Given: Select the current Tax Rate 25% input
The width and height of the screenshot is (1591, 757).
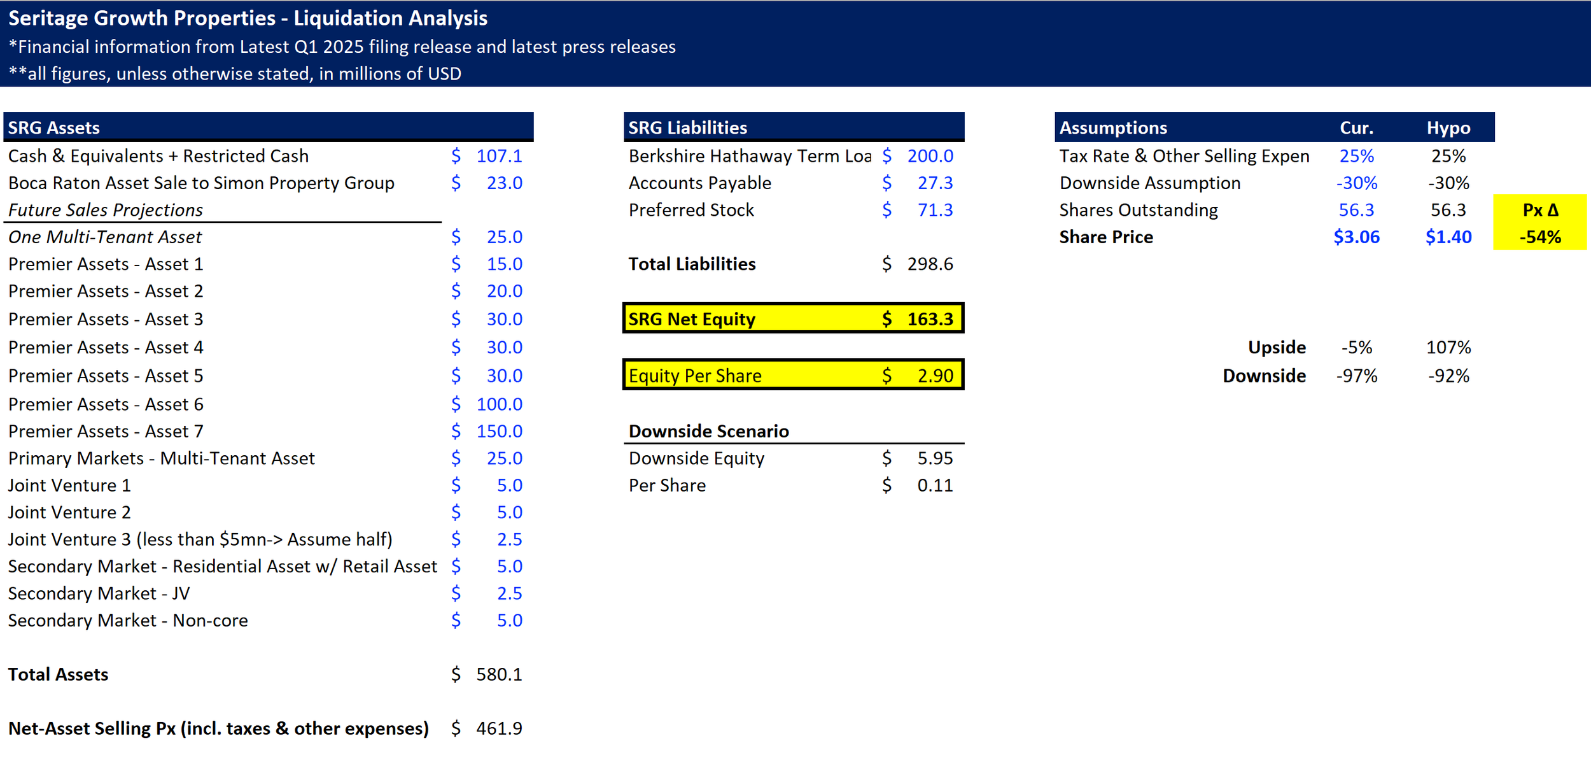Looking at the screenshot, I should pos(1356,156).
